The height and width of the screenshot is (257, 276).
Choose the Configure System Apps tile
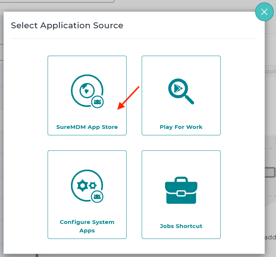click(x=87, y=165)
